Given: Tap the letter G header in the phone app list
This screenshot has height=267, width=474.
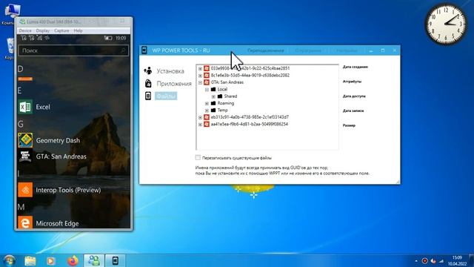Looking at the screenshot, I should point(21,124).
